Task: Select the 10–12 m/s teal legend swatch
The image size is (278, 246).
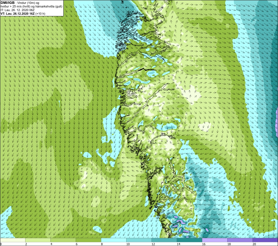Action: click(139, 240)
